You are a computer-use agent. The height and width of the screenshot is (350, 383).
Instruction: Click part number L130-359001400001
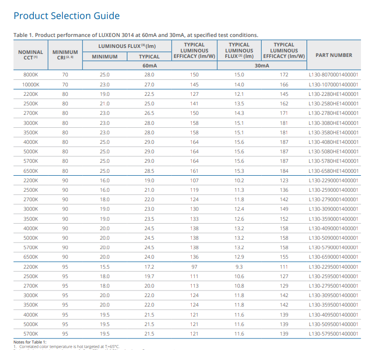point(334,219)
